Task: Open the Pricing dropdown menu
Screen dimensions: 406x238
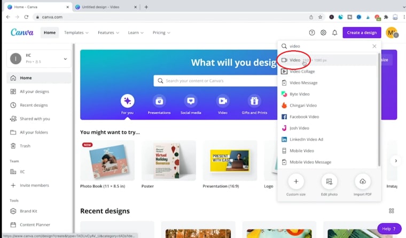Action: click(x=161, y=33)
